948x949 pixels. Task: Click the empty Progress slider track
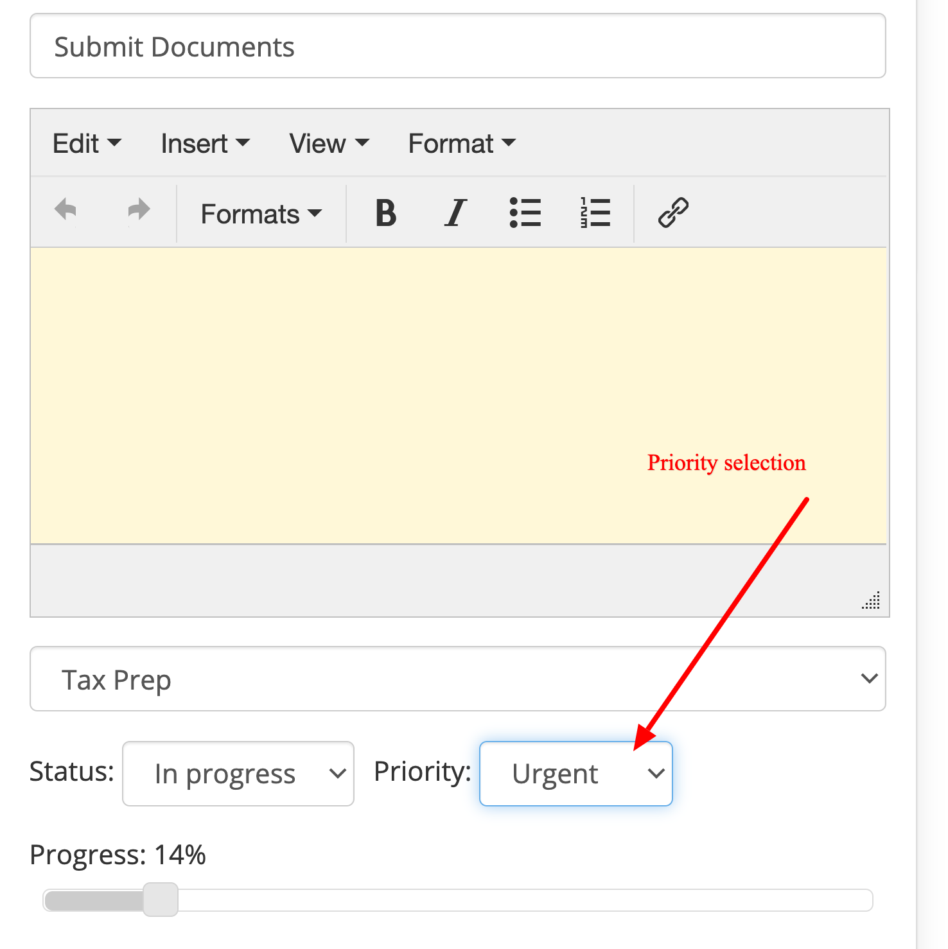[525, 900]
